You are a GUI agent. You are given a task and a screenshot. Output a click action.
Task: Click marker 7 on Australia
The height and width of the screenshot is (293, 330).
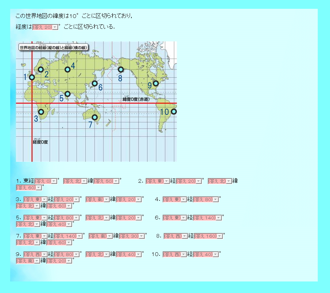click(x=95, y=117)
